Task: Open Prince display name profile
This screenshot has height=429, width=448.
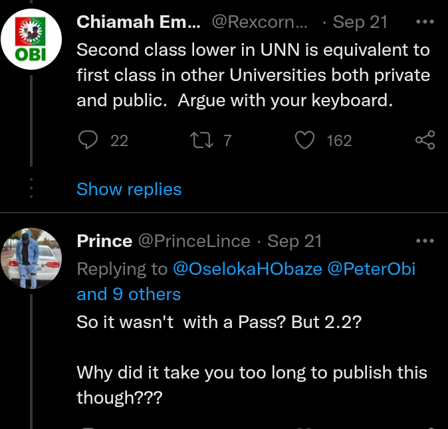Action: tap(104, 241)
